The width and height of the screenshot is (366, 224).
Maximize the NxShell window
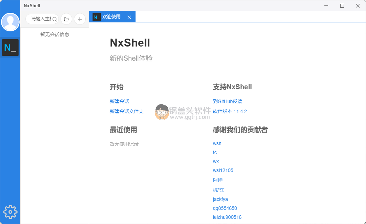[x=342, y=6]
